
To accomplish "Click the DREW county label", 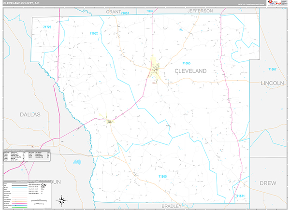I will tap(268, 183).
